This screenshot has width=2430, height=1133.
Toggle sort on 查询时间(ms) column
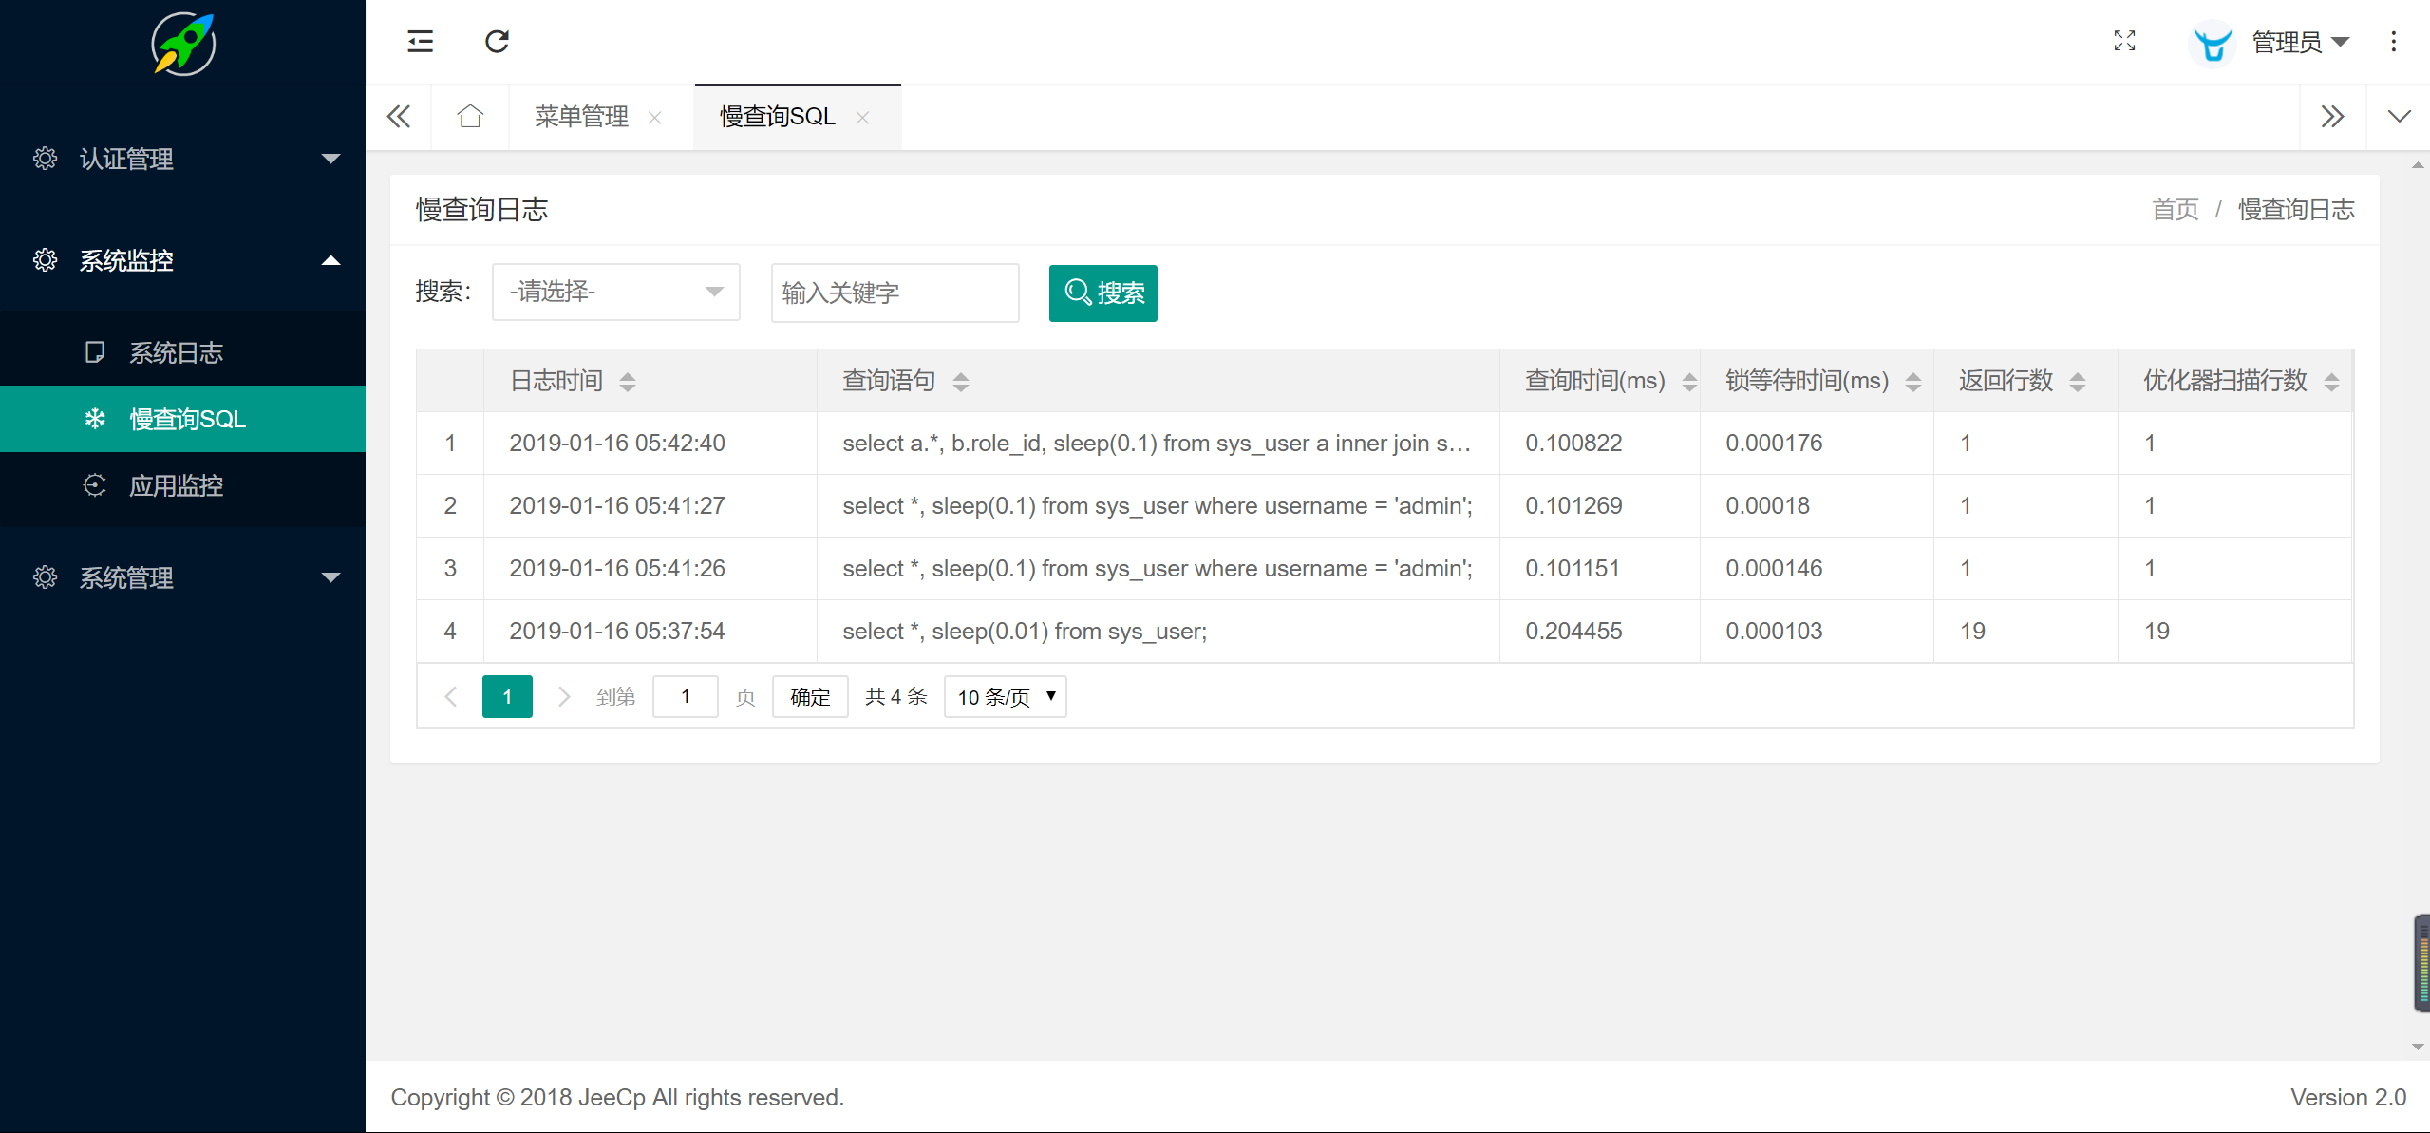pyautogui.click(x=1688, y=382)
